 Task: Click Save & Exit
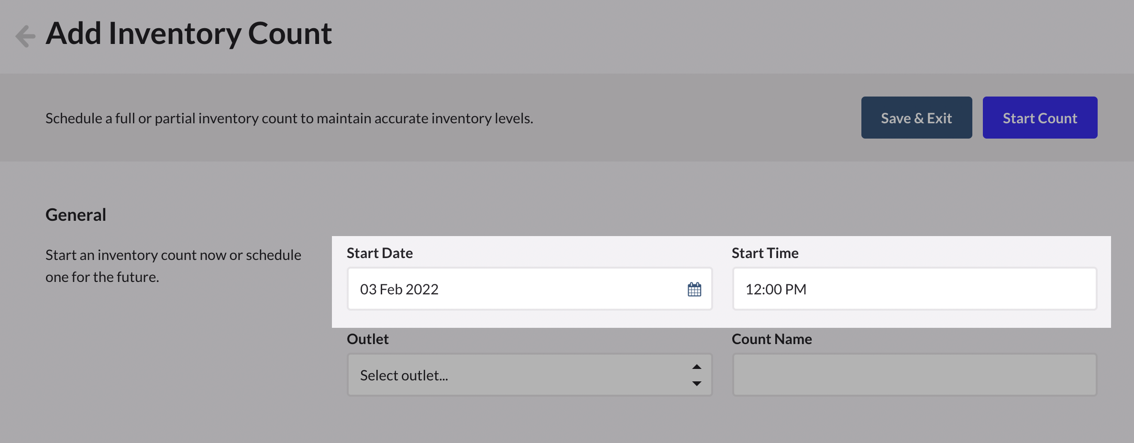(916, 117)
